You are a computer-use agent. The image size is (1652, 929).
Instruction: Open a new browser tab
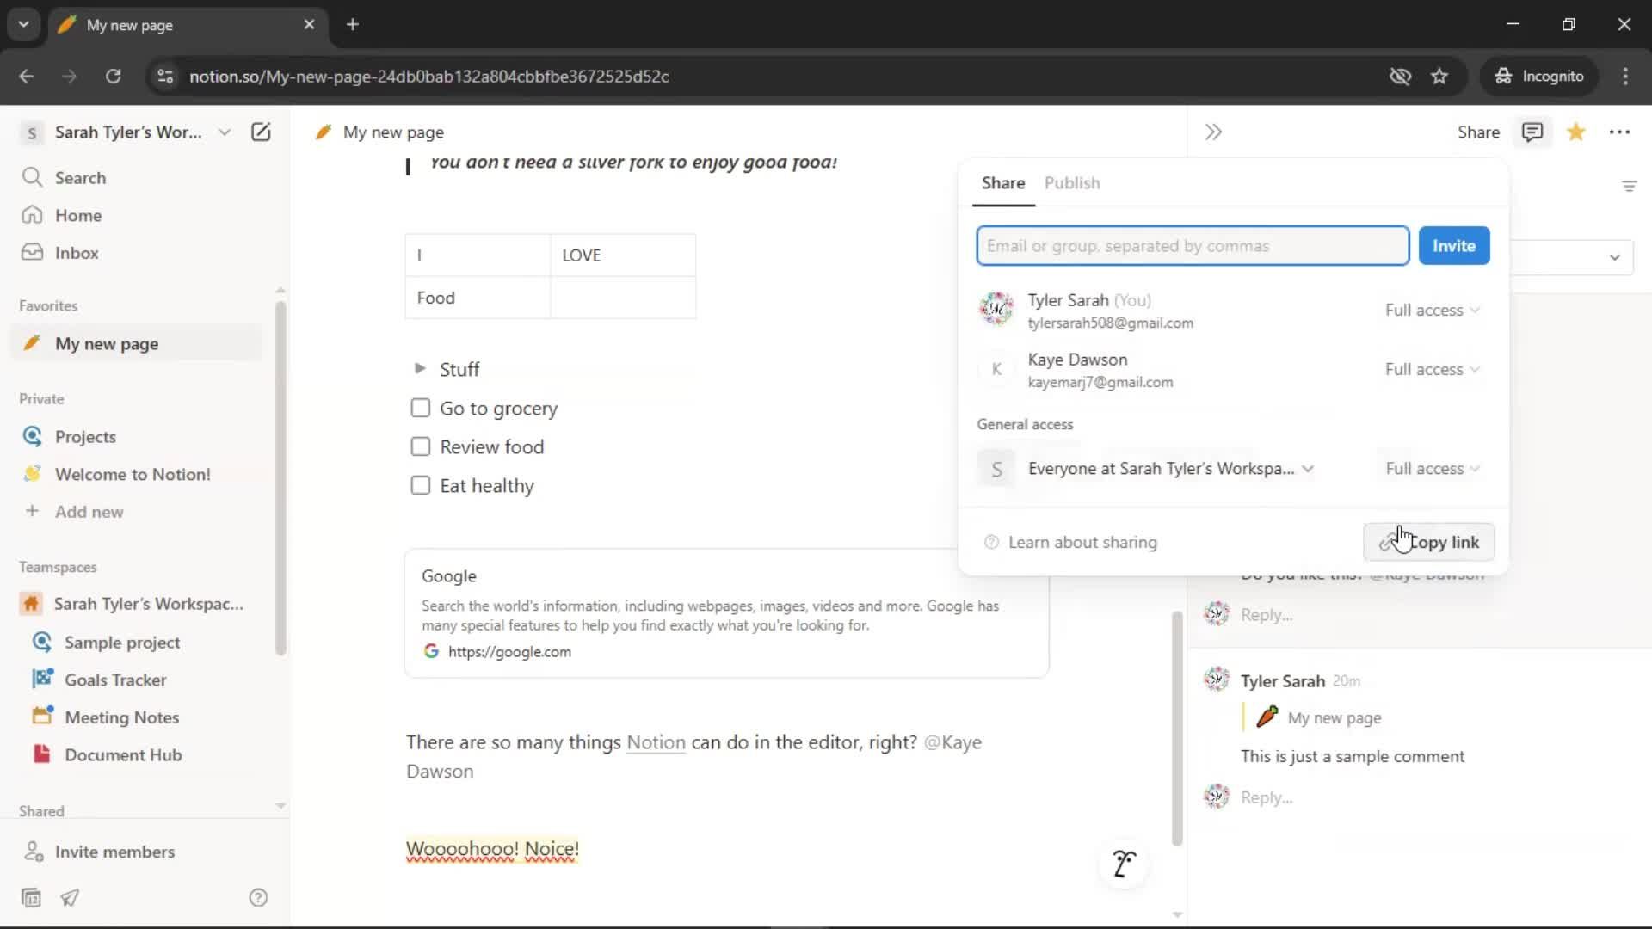coord(352,25)
